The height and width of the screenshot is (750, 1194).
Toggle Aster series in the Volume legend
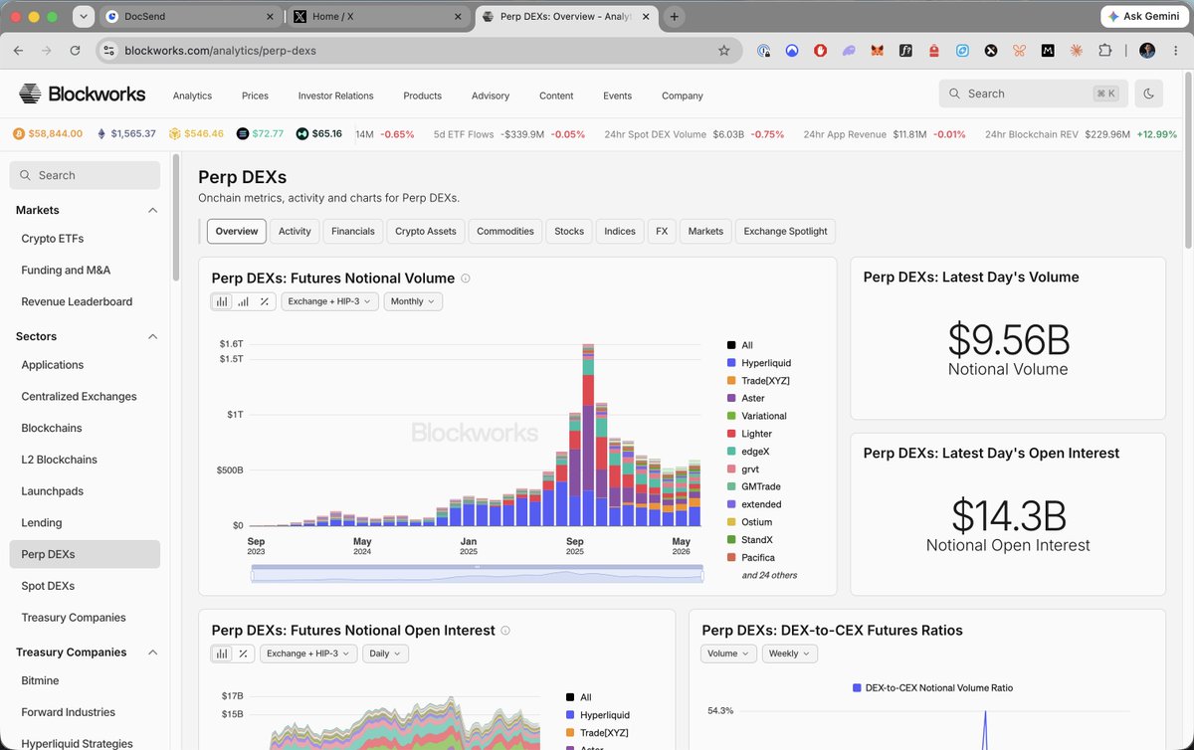coord(746,398)
